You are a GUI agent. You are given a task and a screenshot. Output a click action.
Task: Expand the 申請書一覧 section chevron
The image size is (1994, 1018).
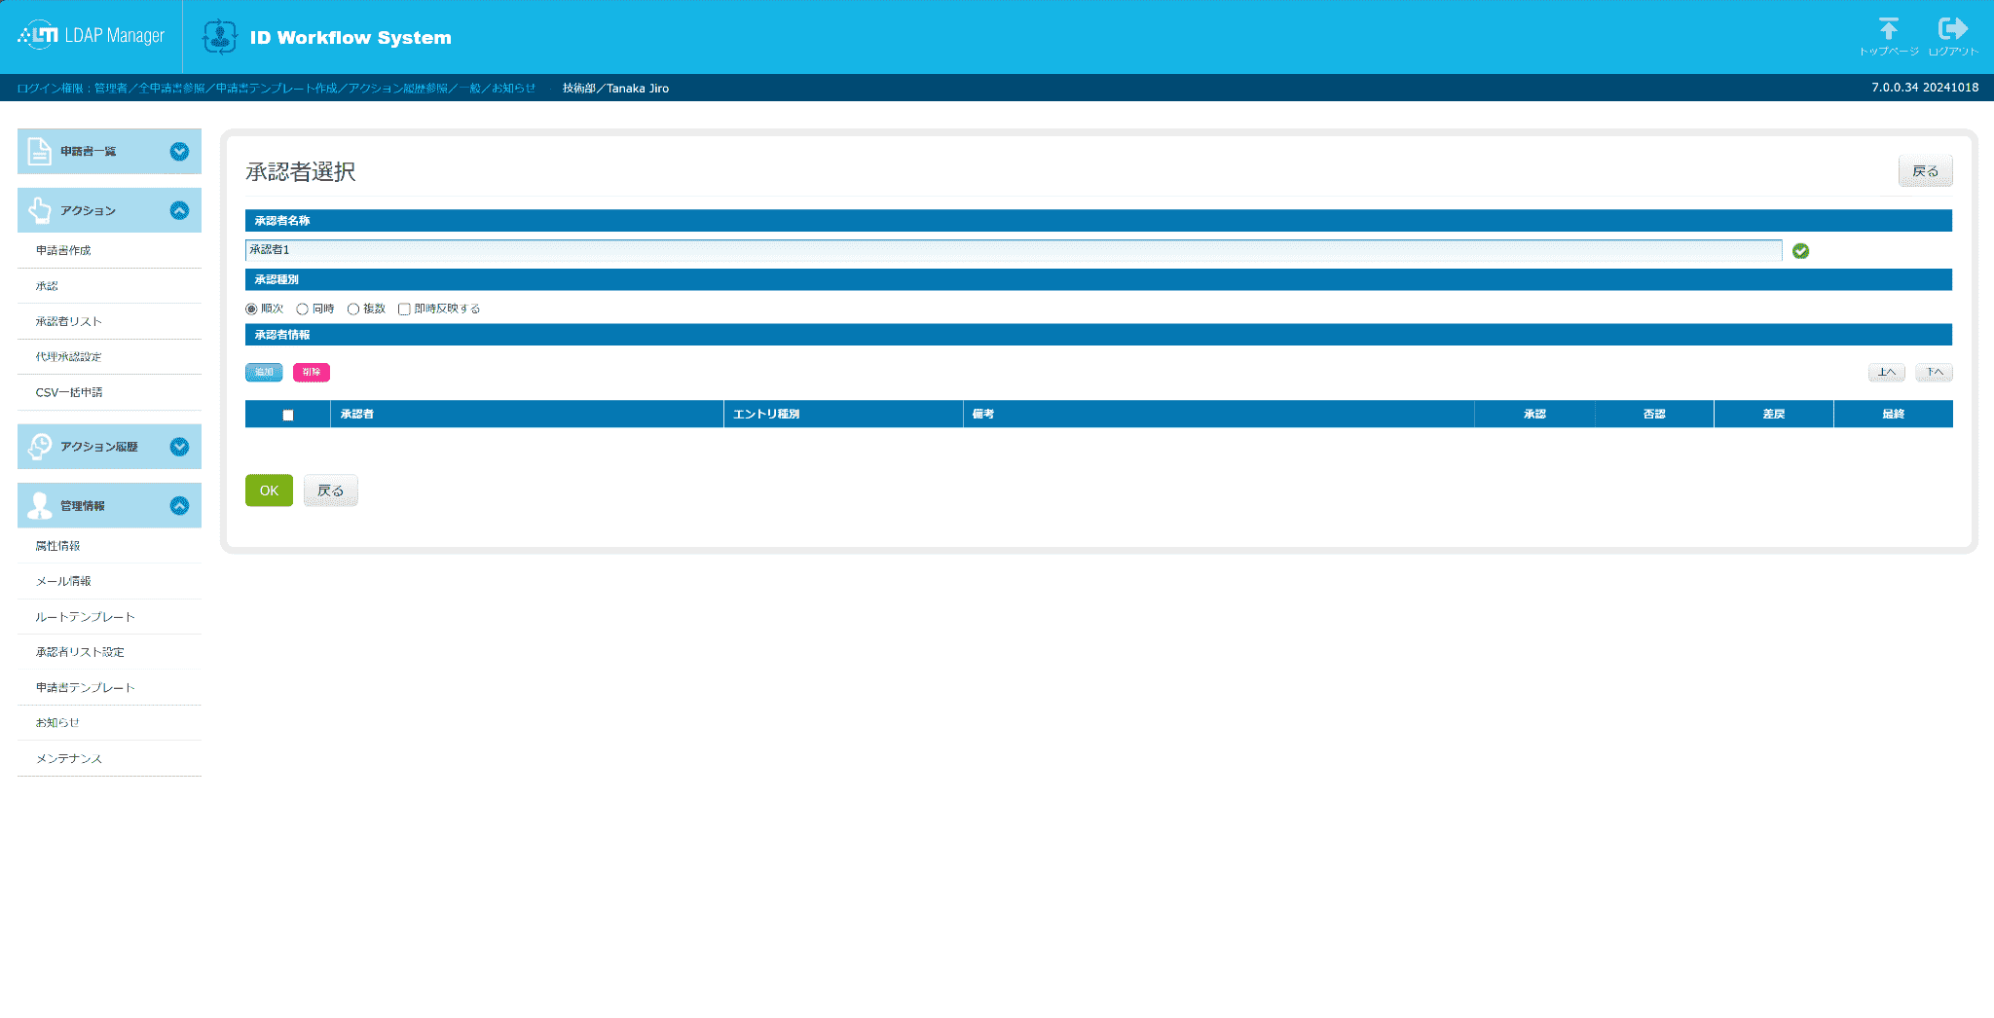point(179,152)
